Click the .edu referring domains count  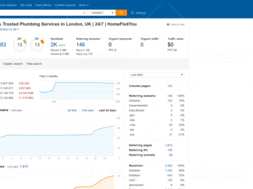[171, 120]
